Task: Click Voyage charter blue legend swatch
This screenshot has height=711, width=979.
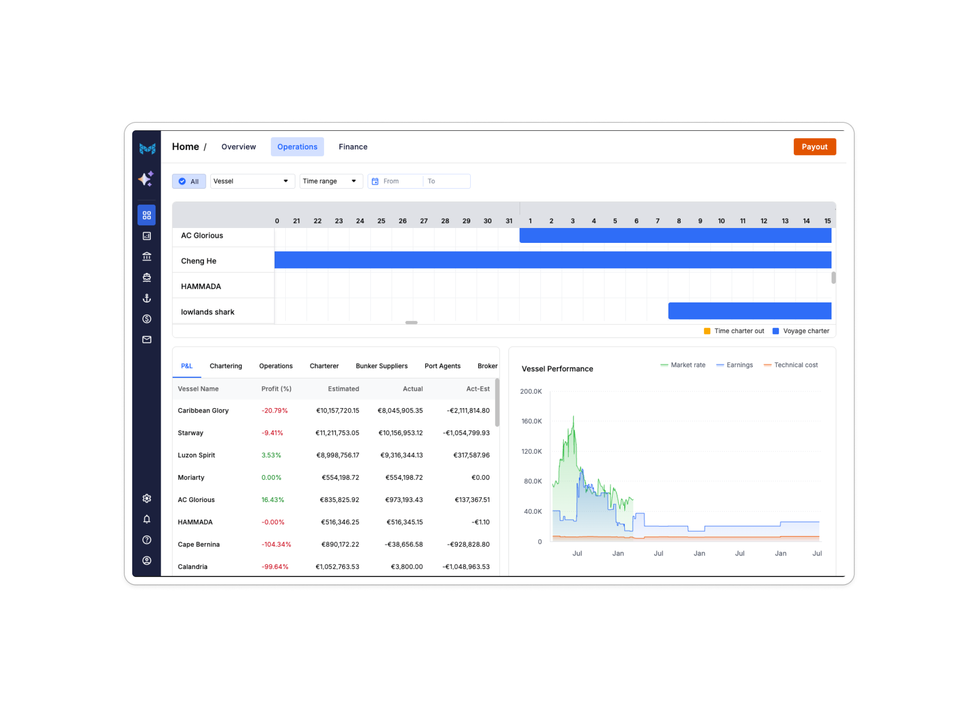Action: point(776,331)
